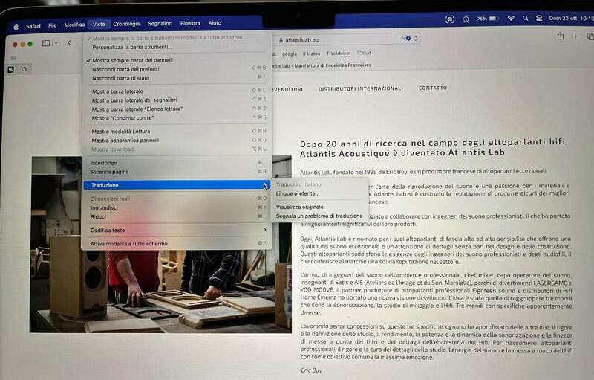Open dropdown arrow beside sidebar button
The height and width of the screenshot is (380, 594).
56,43
